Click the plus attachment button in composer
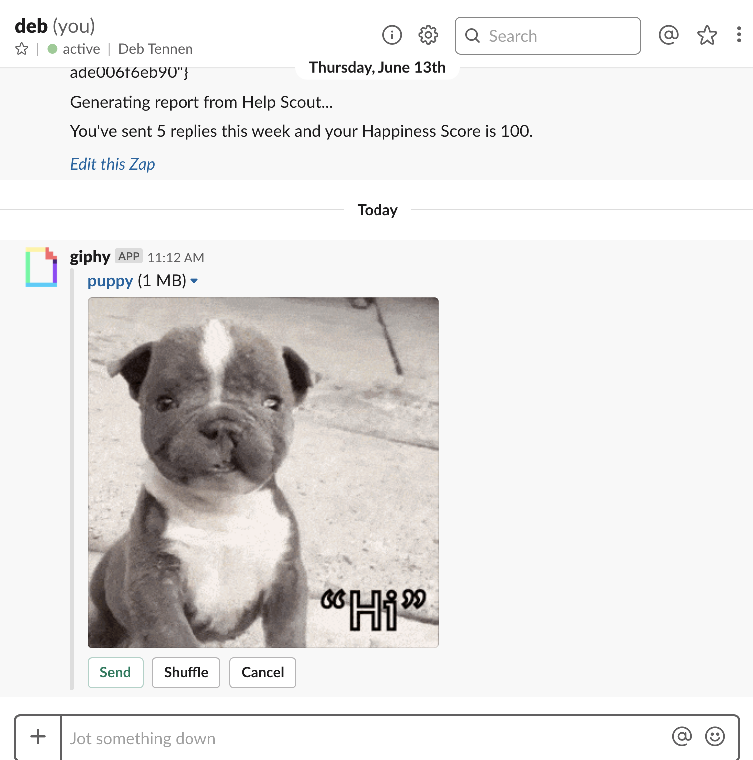The width and height of the screenshot is (753, 760). [38, 737]
